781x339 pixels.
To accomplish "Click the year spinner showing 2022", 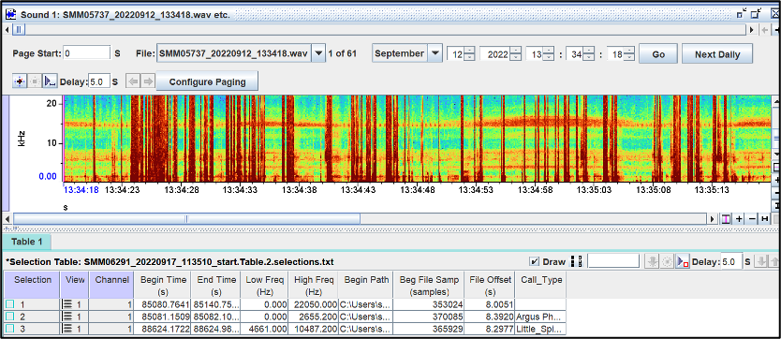I will [x=501, y=53].
